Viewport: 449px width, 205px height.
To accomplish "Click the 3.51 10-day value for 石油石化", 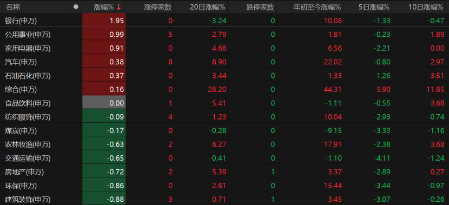I will click(x=437, y=76).
